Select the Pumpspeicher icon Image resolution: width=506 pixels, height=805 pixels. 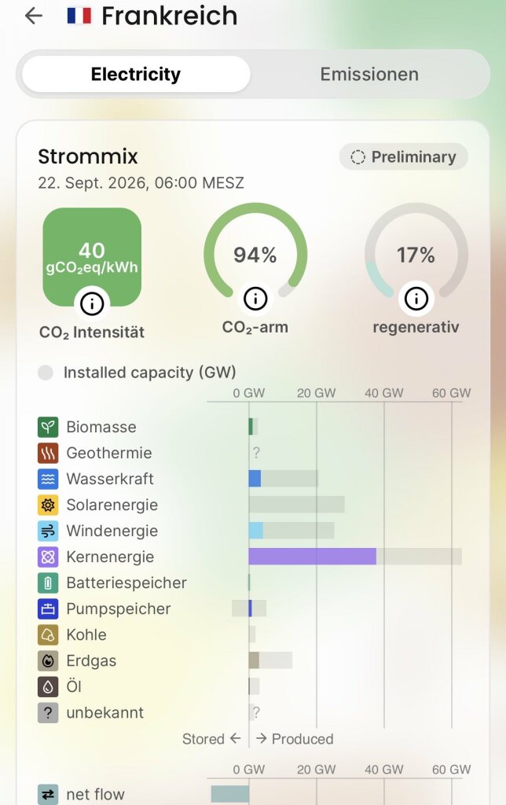pos(48,609)
